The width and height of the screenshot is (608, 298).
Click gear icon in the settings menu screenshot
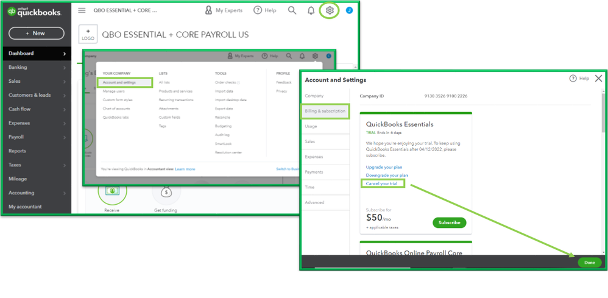coord(315,56)
